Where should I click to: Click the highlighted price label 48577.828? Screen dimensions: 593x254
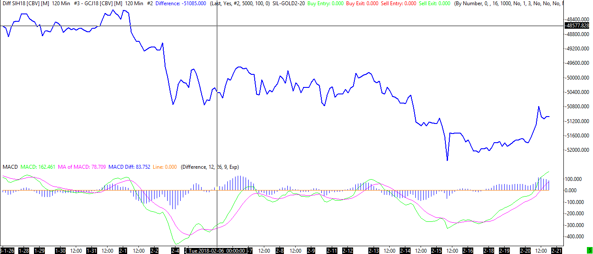click(x=577, y=26)
